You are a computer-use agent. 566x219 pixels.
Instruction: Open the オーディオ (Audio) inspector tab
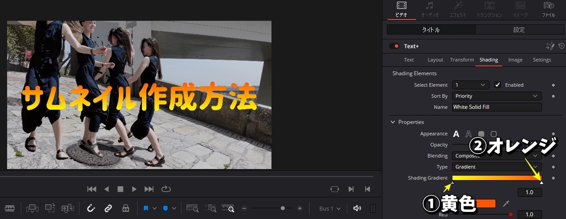tap(429, 10)
